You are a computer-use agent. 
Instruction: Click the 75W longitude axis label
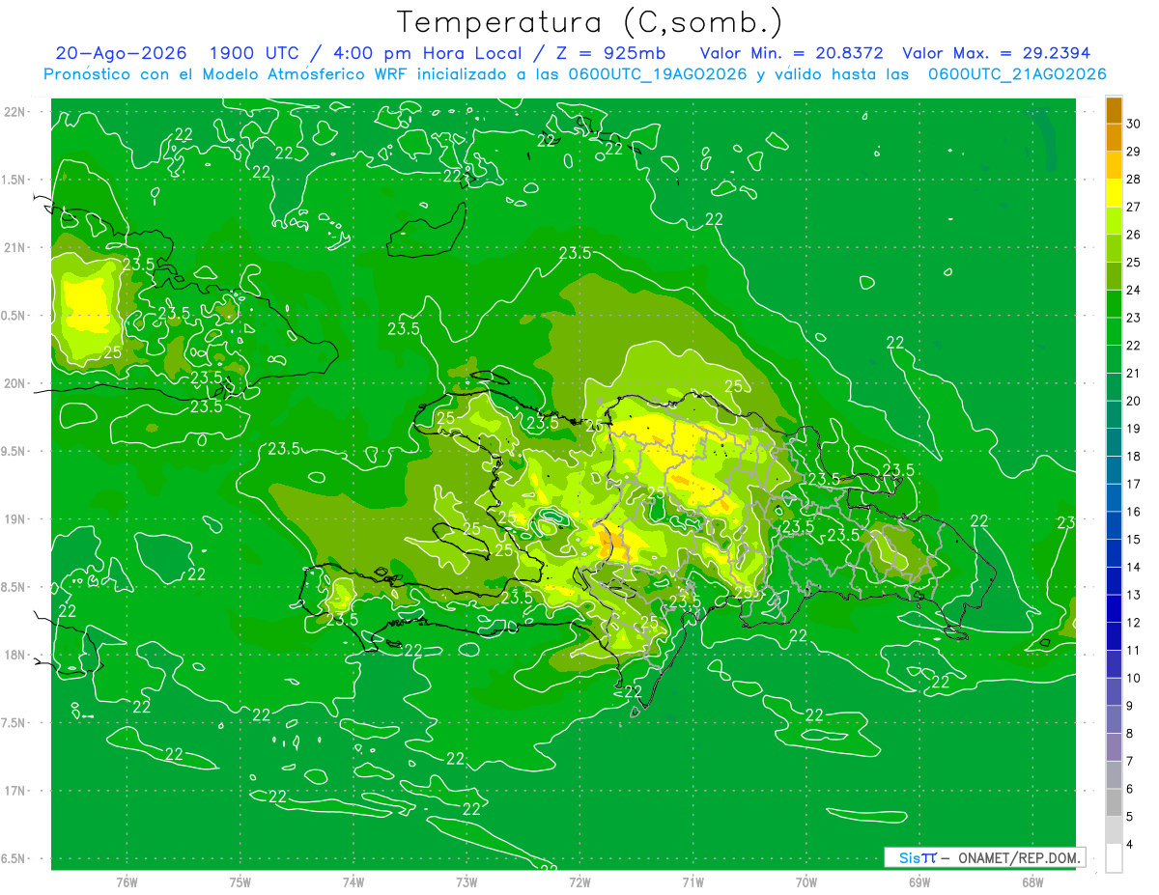tap(240, 881)
